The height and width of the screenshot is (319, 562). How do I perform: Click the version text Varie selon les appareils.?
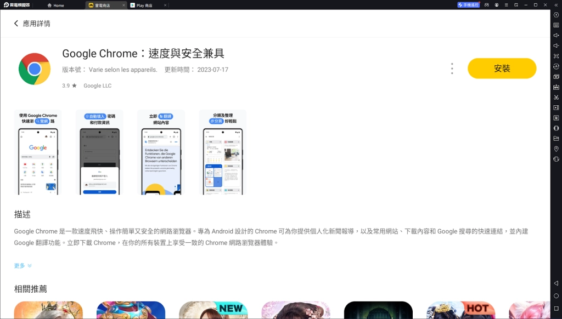pyautogui.click(x=123, y=70)
